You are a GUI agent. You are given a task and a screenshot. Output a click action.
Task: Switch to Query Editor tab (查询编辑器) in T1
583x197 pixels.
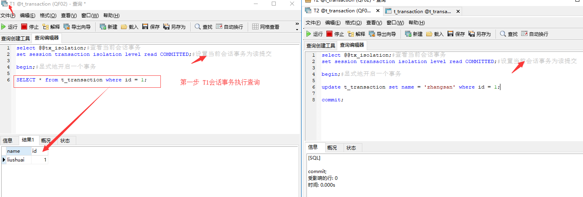click(47, 38)
